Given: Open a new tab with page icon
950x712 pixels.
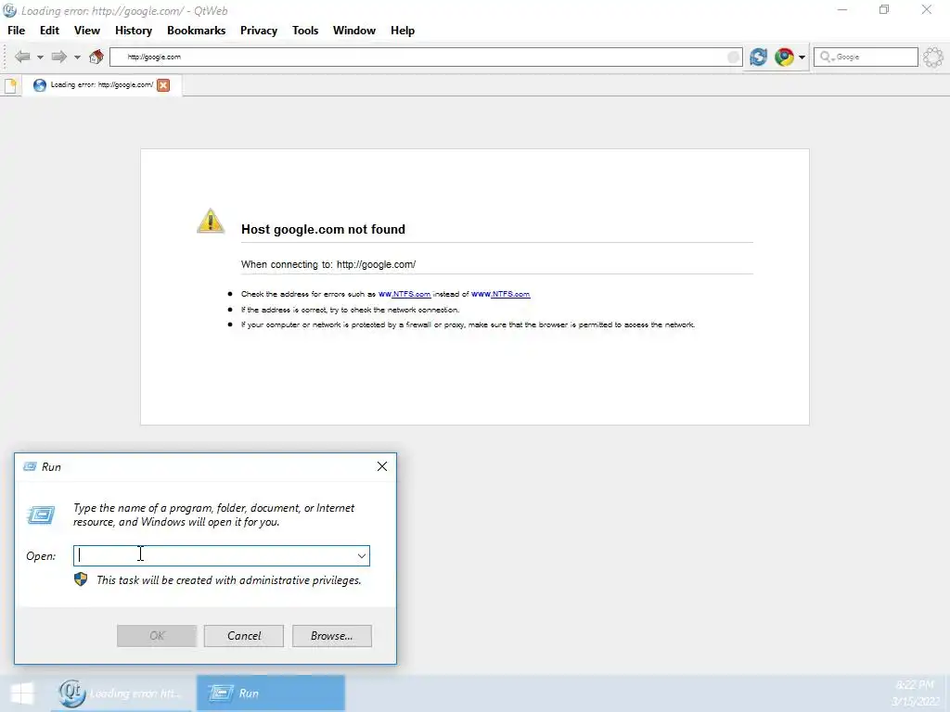Looking at the screenshot, I should (10, 85).
